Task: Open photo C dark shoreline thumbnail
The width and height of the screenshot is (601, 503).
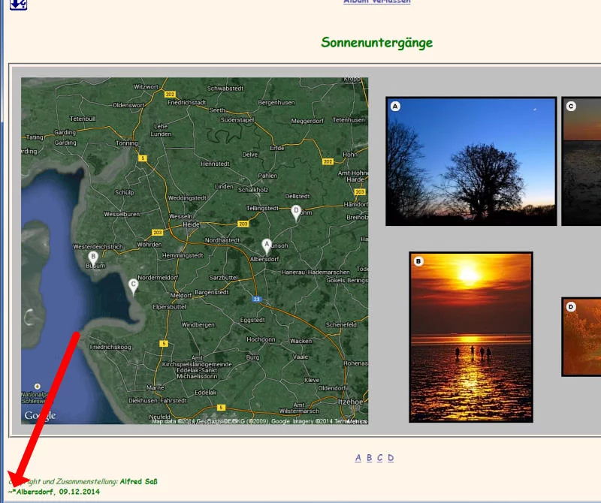Action: [581, 161]
